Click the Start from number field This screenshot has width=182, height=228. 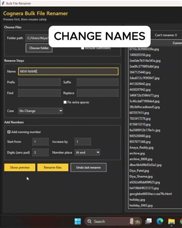pyautogui.click(x=41, y=142)
